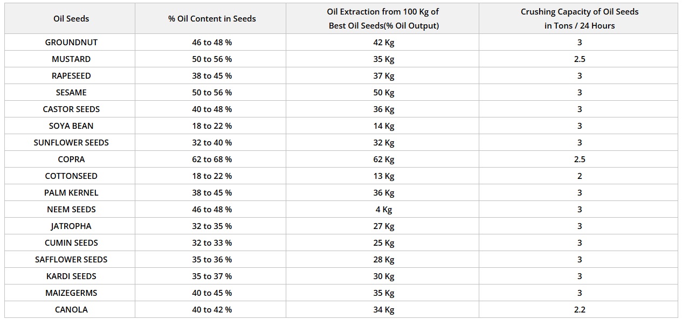Click the RAPESEED "37 Kg" cell
This screenshot has height=326, width=682.
384,76
